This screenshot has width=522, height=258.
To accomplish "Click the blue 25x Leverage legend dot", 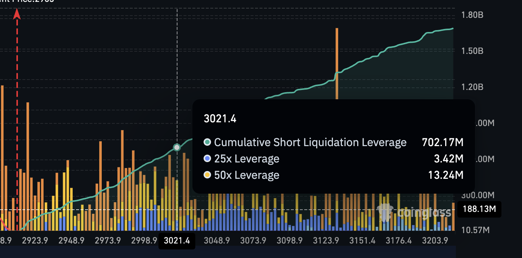I will tap(208, 159).
